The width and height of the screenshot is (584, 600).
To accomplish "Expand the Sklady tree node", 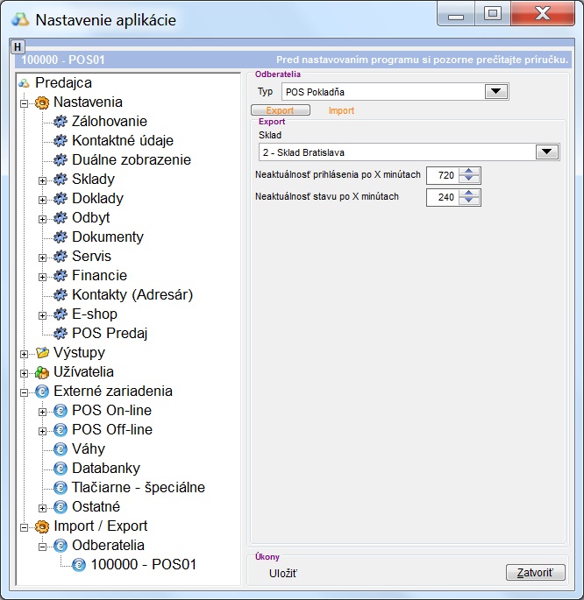I will pos(42,180).
